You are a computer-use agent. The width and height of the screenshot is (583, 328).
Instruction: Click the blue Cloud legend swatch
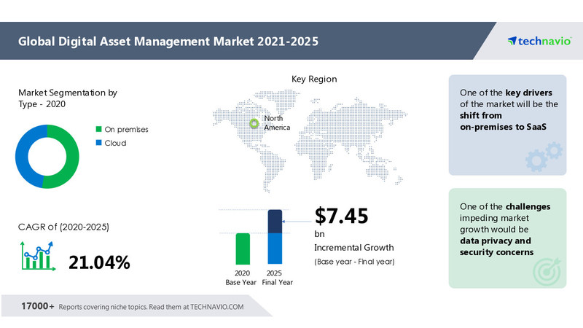98,143
